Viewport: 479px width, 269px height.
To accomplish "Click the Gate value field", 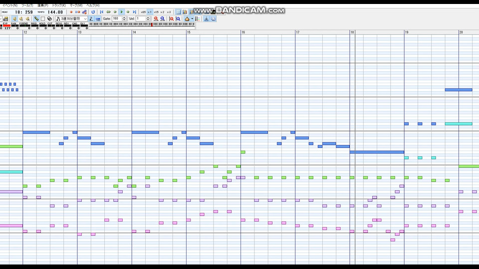I will pyautogui.click(x=117, y=18).
